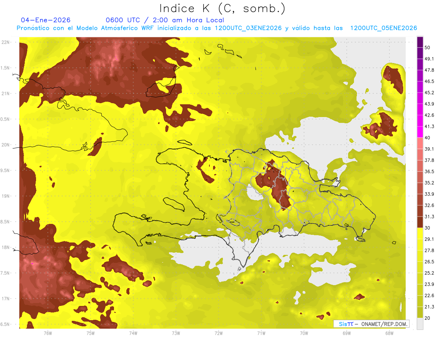Image resolution: width=437 pixels, height=338 pixels.
Task: Click the latitude axis label "22N"
Action: pyautogui.click(x=5, y=42)
